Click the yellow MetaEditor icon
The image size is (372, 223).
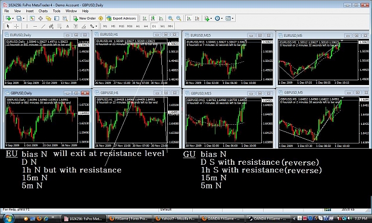click(x=101, y=18)
